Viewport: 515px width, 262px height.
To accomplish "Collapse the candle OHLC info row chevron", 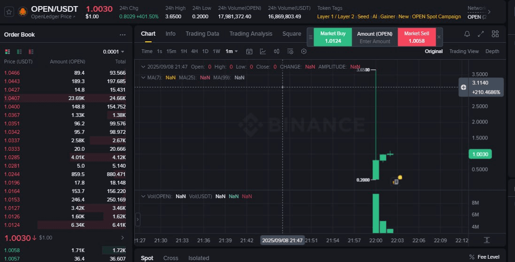I will (x=143, y=67).
